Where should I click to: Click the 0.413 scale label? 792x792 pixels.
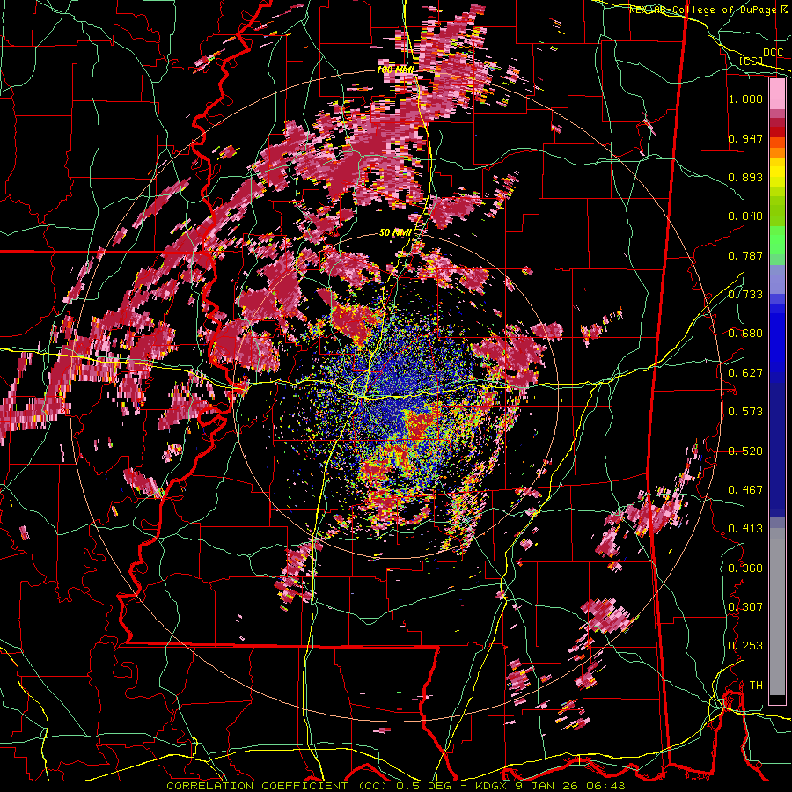tap(745, 528)
